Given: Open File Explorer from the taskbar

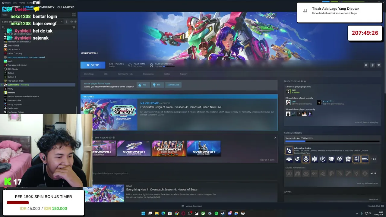Looking at the screenshot, I should point(157,213).
